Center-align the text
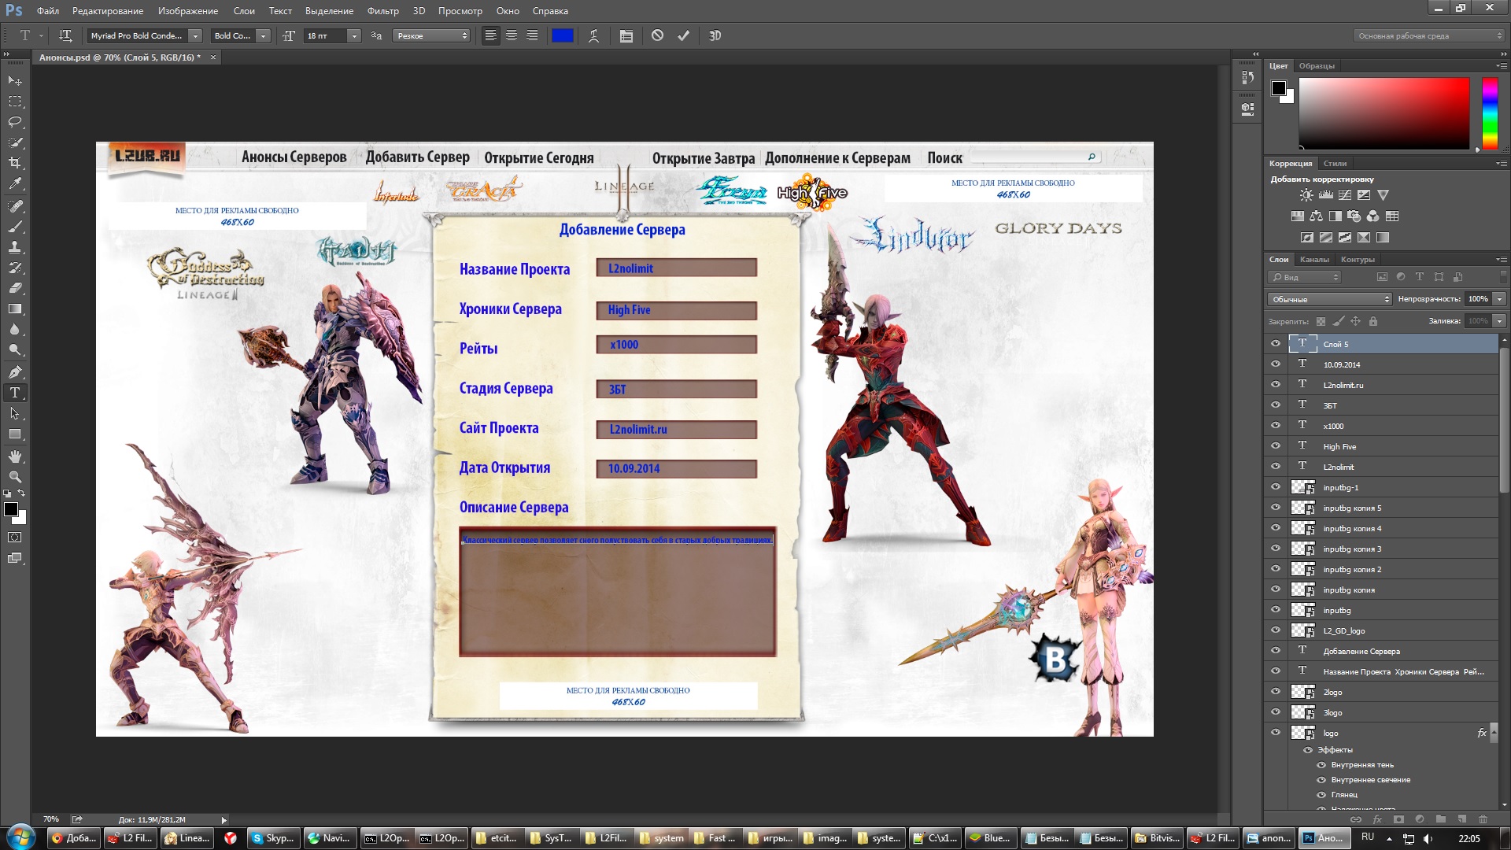 (512, 35)
